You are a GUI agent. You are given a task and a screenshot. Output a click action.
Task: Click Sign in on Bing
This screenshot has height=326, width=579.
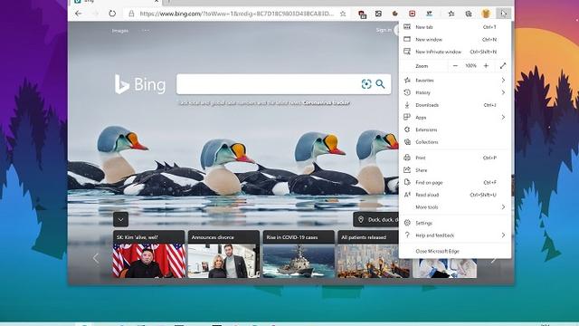point(384,30)
